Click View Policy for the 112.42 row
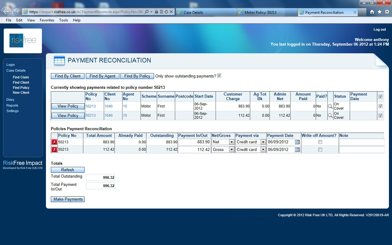Viewport: 392px width, 245px height. coord(68,116)
